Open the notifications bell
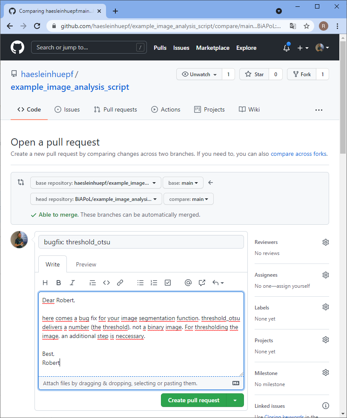The image size is (347, 418). tap(287, 48)
